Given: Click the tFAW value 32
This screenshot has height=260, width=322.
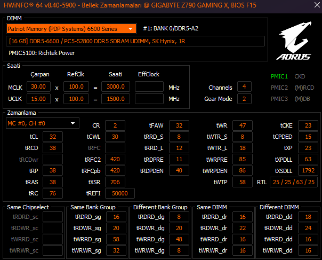Looking at the screenshot, I should coord(179,125).
